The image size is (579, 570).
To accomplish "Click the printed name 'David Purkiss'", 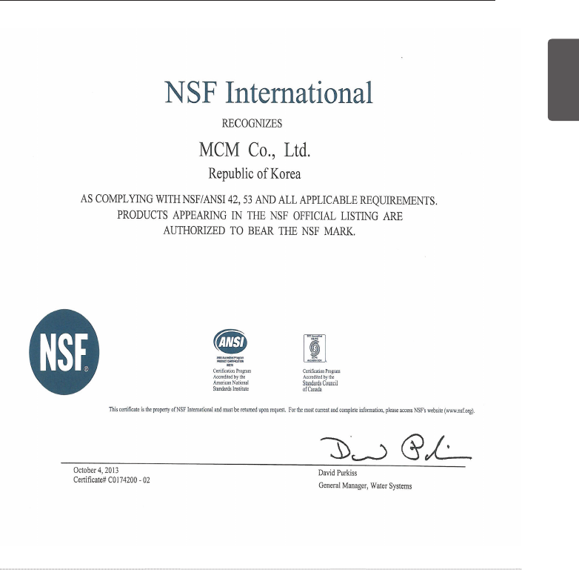I will point(338,473).
